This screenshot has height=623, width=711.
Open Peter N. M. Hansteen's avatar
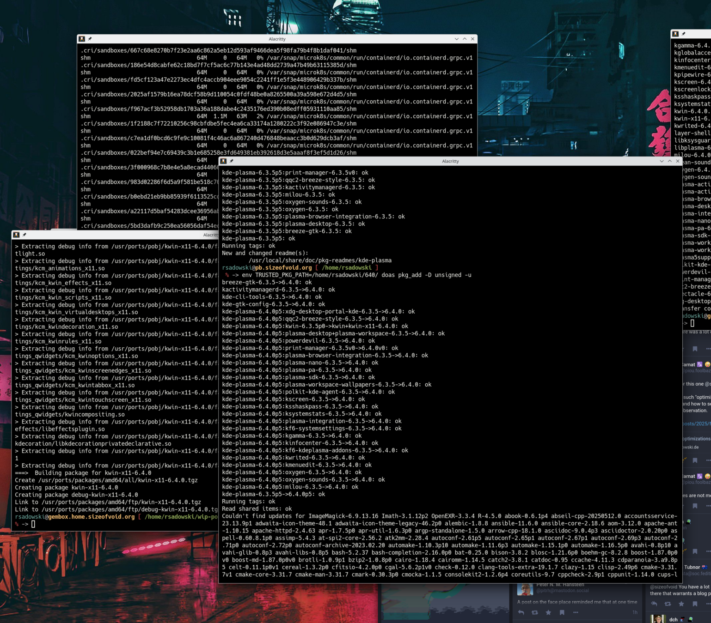pyautogui.click(x=525, y=589)
